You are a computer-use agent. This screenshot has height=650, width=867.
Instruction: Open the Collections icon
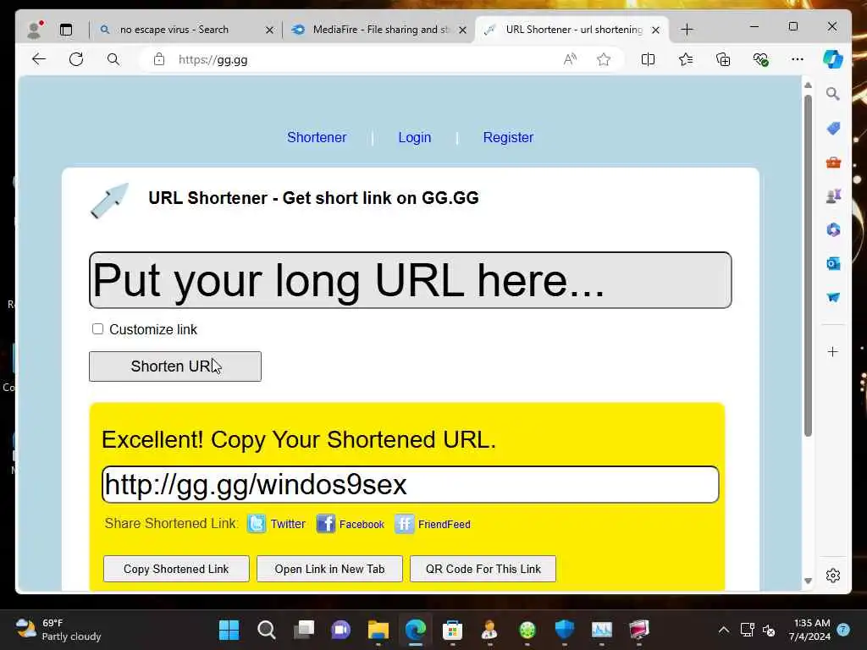coord(723,59)
